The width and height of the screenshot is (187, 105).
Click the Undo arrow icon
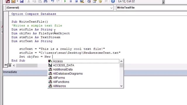[x=53, y=1]
